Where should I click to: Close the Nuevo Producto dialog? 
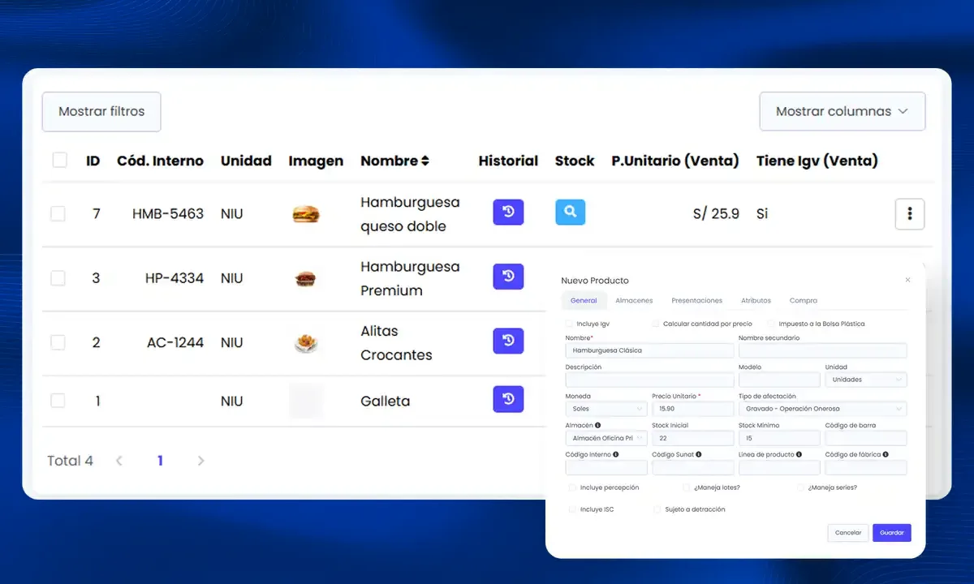907,280
